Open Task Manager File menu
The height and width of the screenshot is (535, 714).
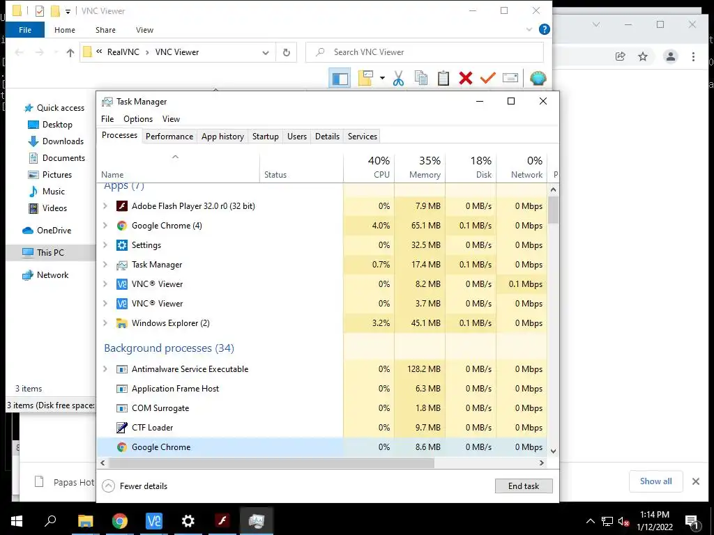[107, 119]
